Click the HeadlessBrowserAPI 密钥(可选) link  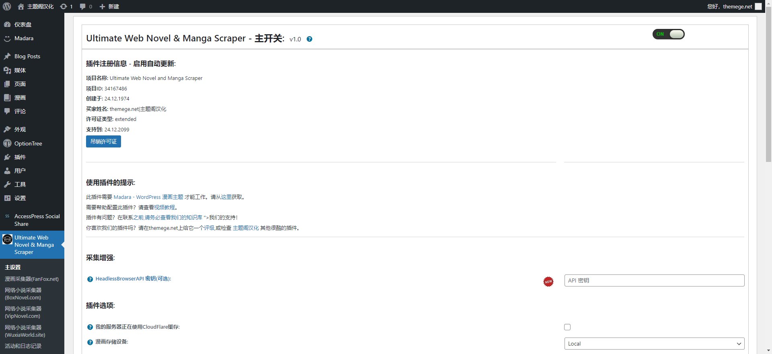tap(133, 279)
